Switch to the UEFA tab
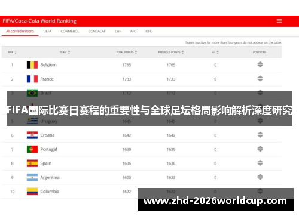299x216 pixels. (47, 31)
